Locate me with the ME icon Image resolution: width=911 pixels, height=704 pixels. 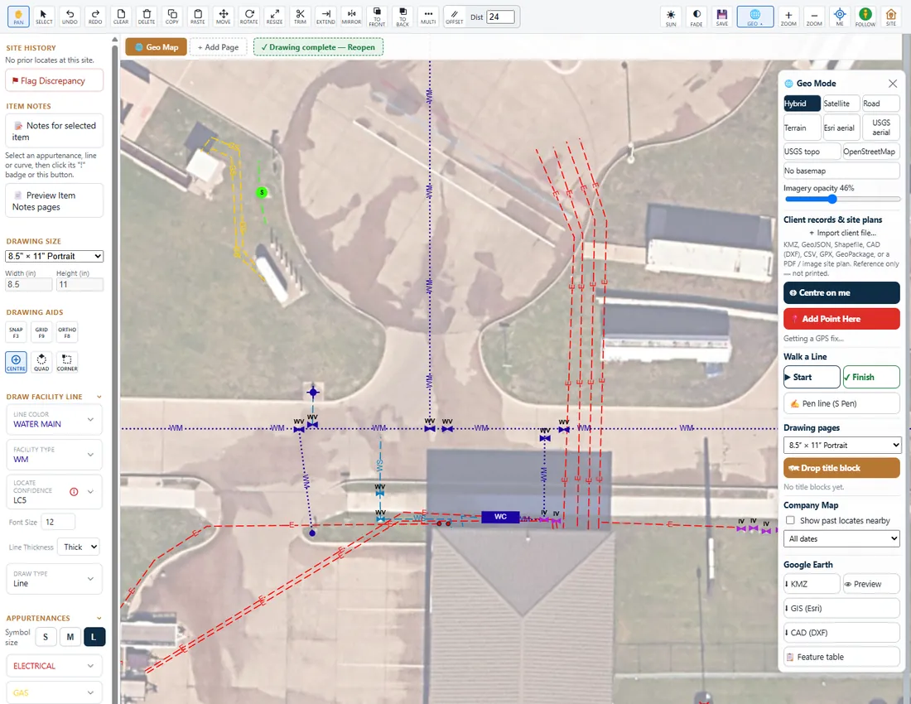point(840,17)
